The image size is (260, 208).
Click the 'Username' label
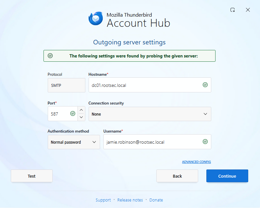coord(113,131)
